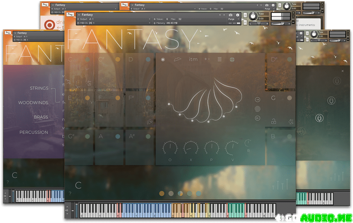Click the leftmost node of the butterfly curve
This screenshot has width=353, height=223.
tap(169, 104)
